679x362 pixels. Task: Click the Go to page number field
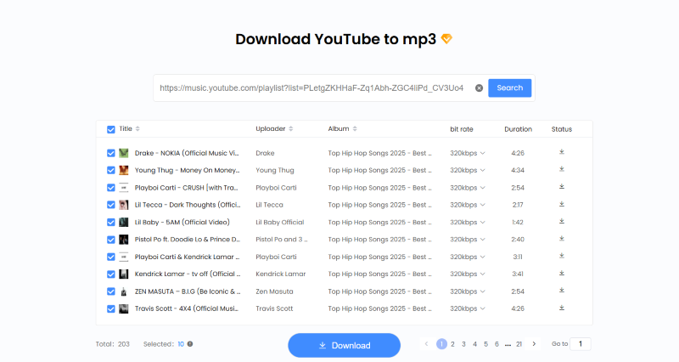pyautogui.click(x=581, y=344)
